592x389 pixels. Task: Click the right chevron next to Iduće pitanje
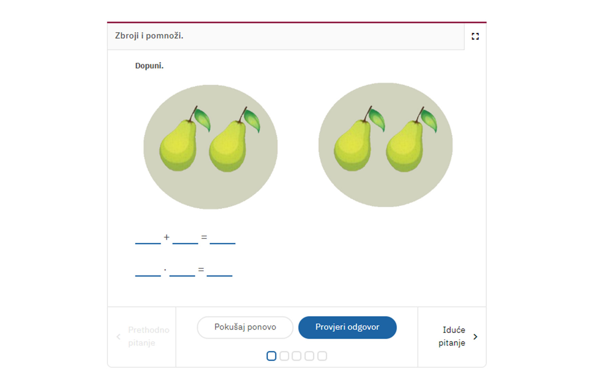[x=475, y=336]
